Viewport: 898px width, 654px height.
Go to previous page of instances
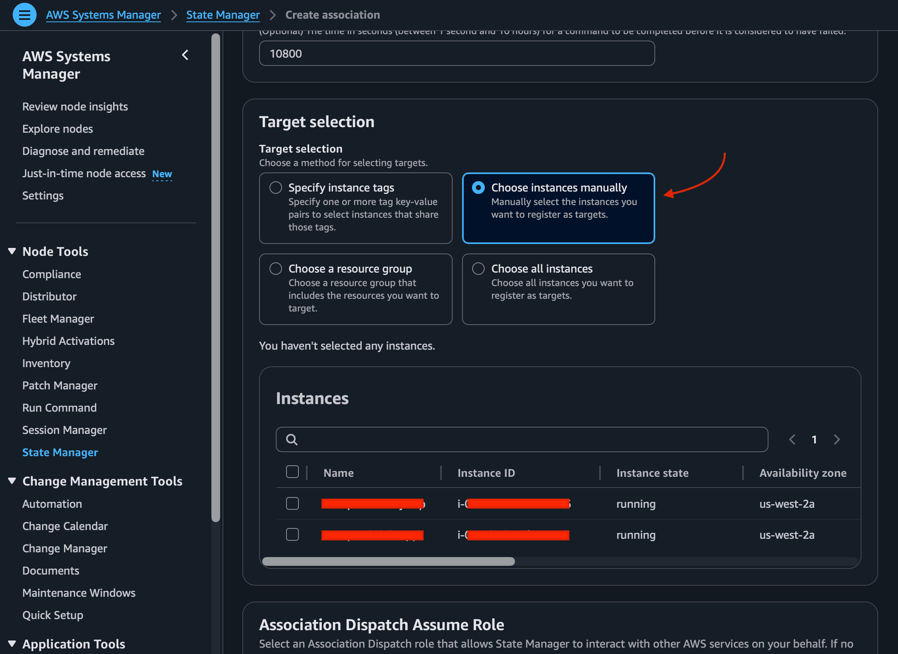pos(792,439)
